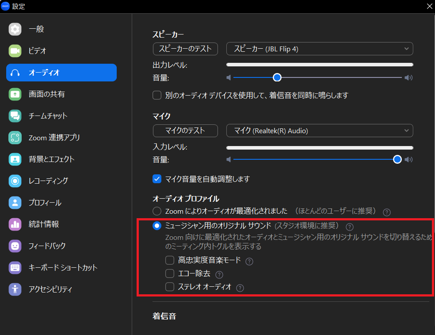Click the Team Chat (チームチャット) icon
The width and height of the screenshot is (435, 335).
coord(15,116)
